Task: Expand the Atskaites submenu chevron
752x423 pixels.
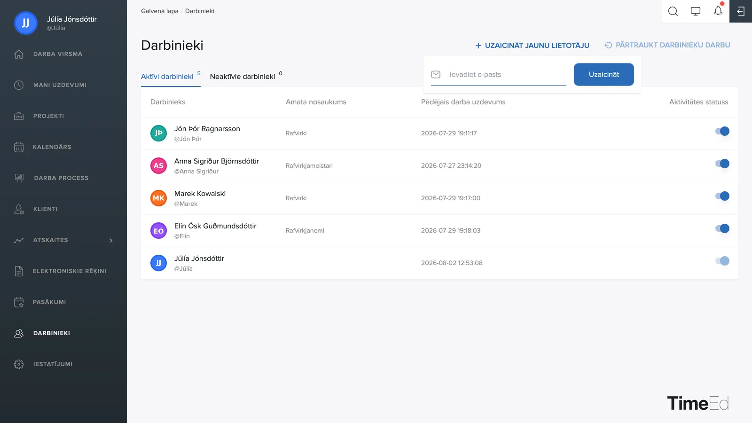Action: [x=111, y=241]
